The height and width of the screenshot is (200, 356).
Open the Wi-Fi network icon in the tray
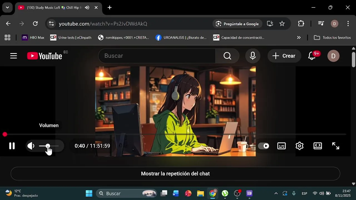point(315,193)
